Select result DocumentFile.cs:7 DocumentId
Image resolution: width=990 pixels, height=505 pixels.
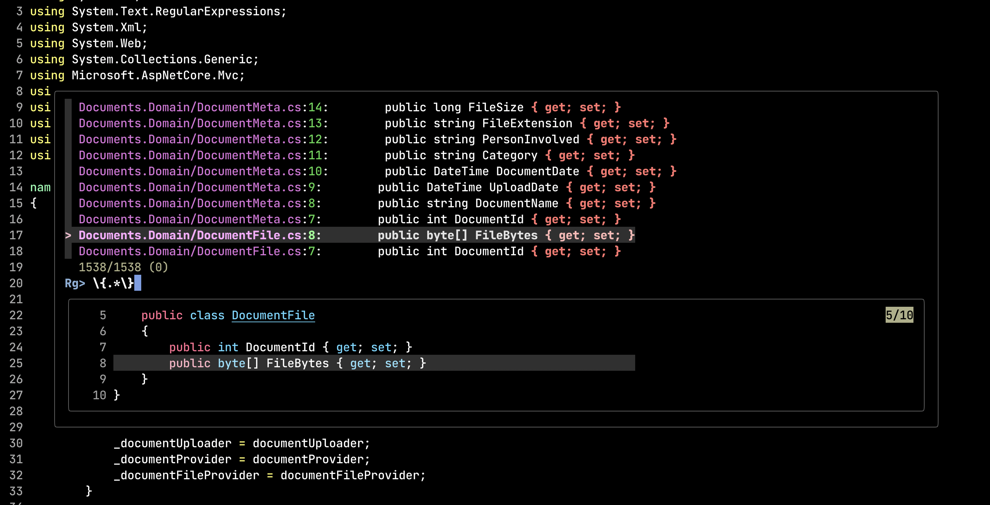[x=350, y=251]
